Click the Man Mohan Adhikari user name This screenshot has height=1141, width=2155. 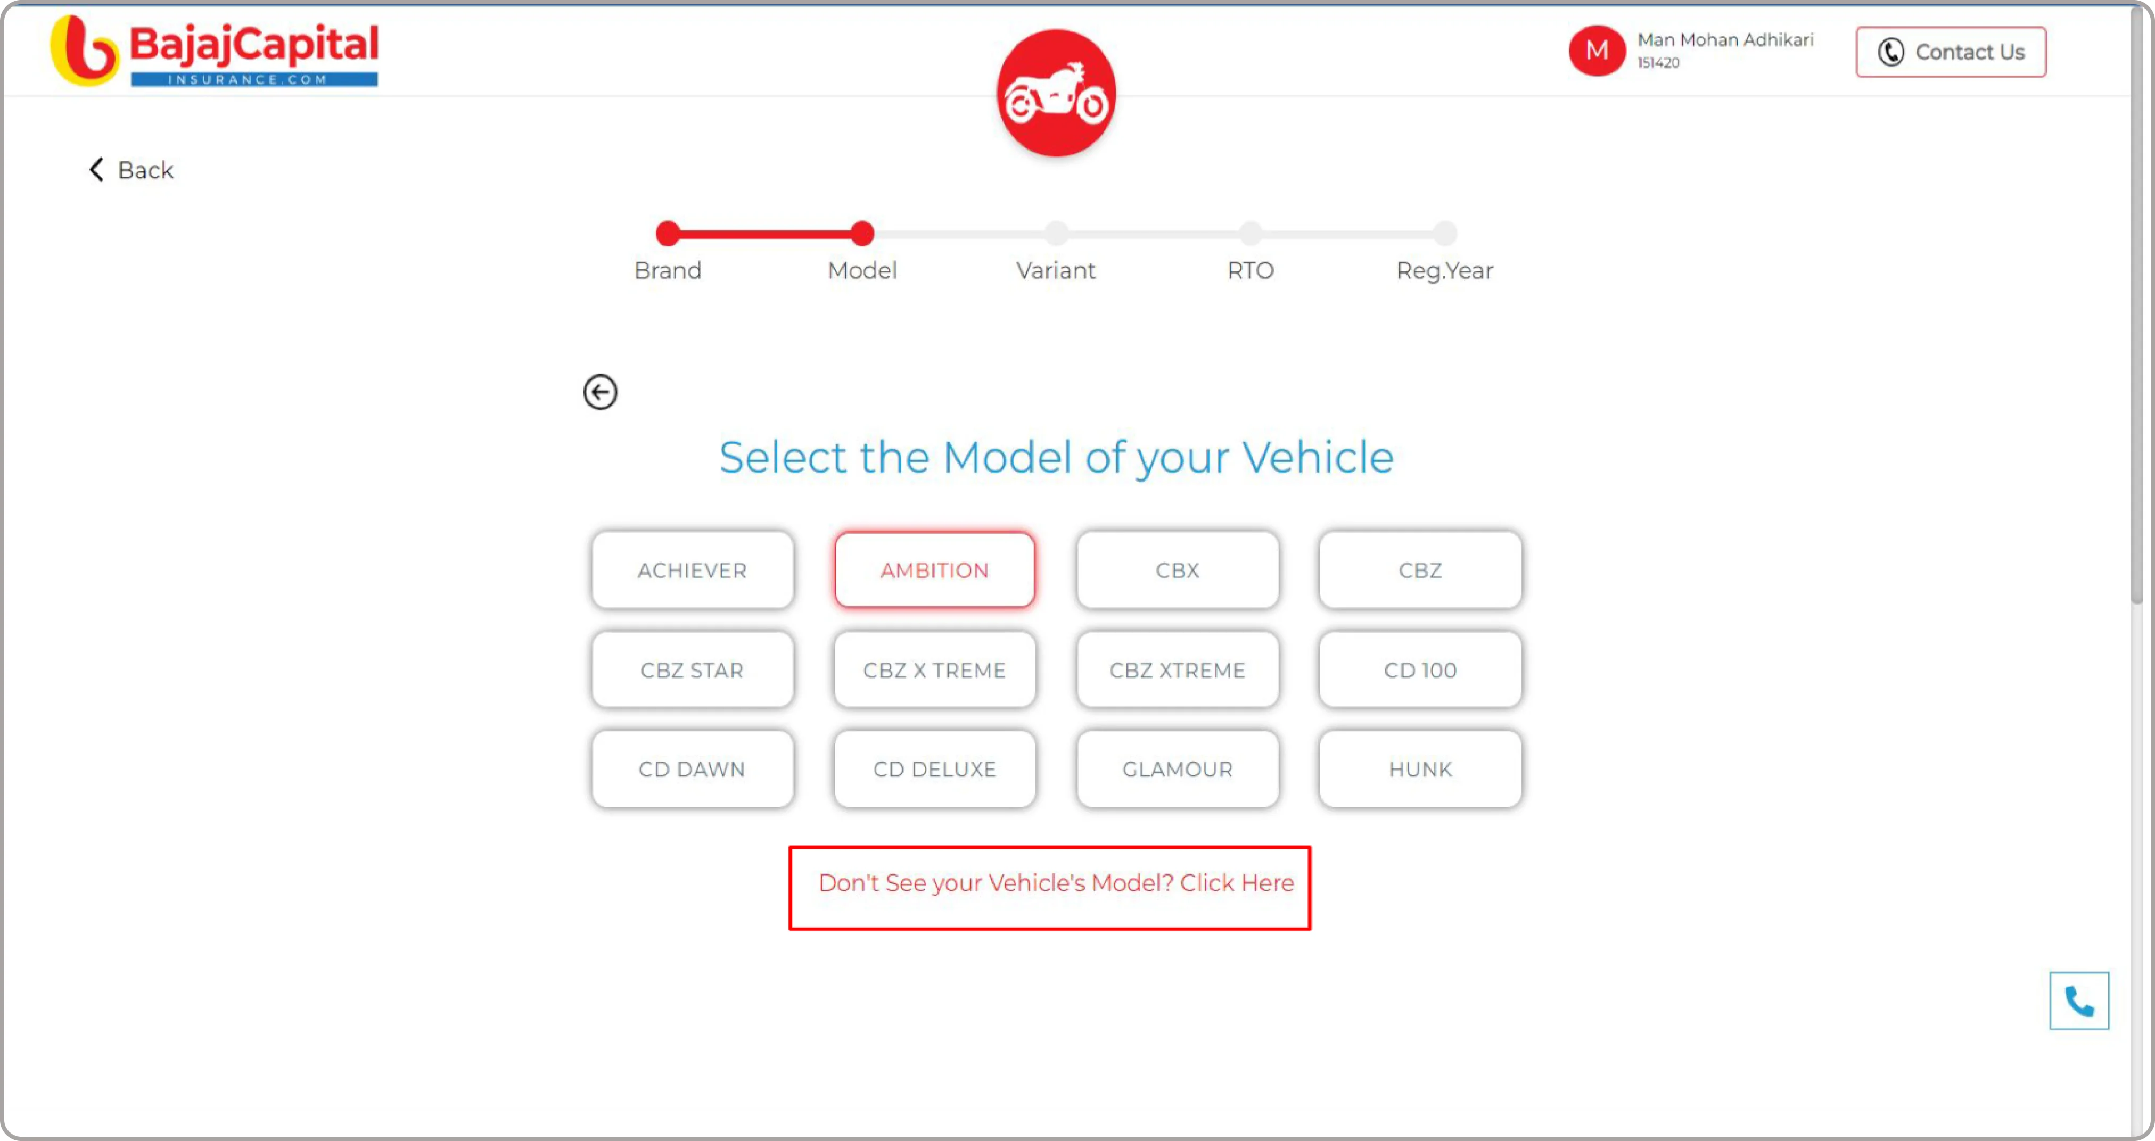[x=1725, y=39]
